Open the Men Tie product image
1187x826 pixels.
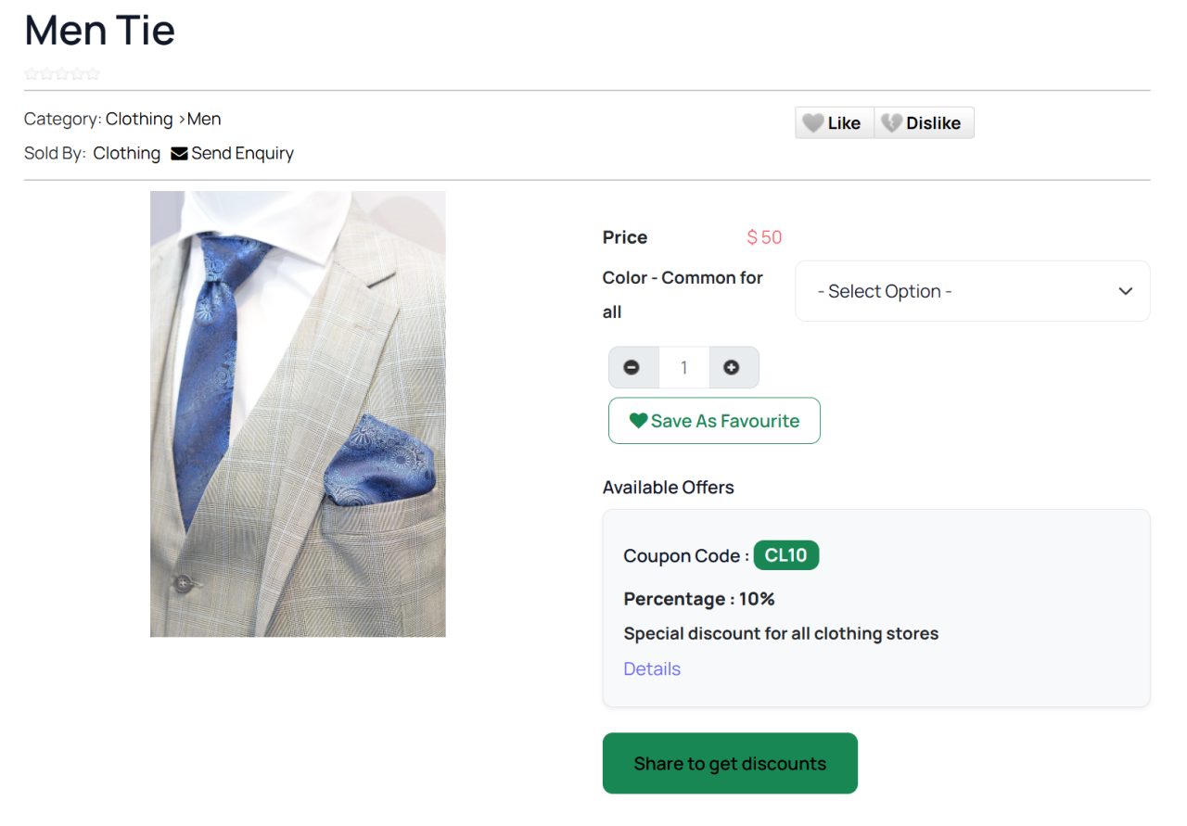point(298,413)
